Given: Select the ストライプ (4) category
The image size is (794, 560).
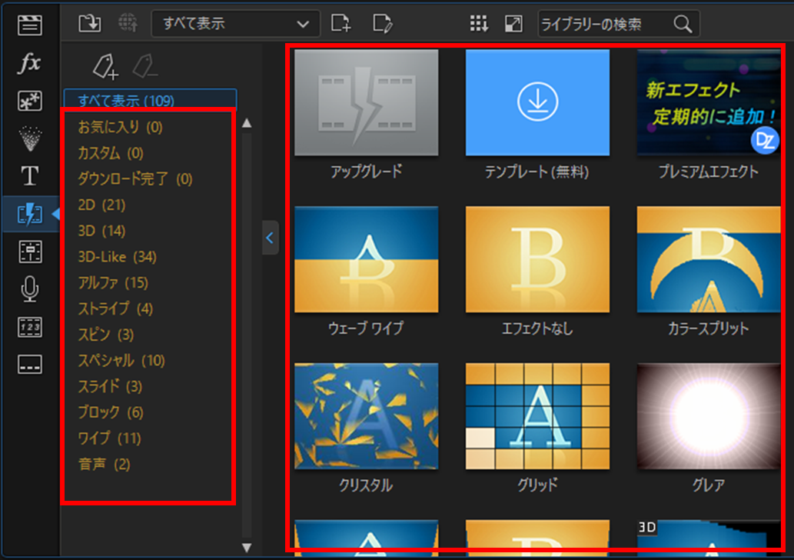Looking at the screenshot, I should click(x=115, y=308).
